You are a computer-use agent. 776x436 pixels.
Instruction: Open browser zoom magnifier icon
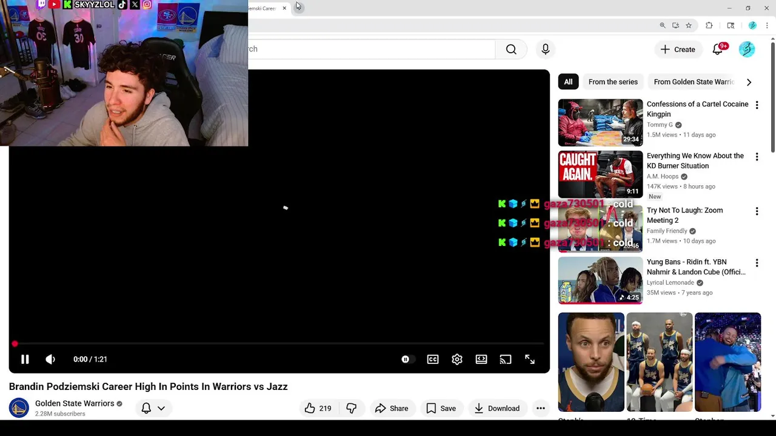pos(663,25)
